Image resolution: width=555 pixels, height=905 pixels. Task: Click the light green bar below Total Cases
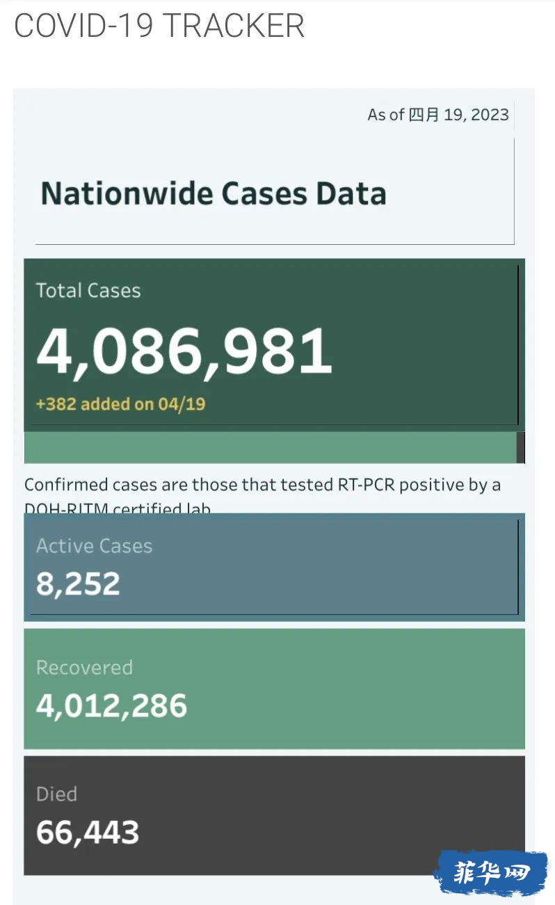coord(270,447)
